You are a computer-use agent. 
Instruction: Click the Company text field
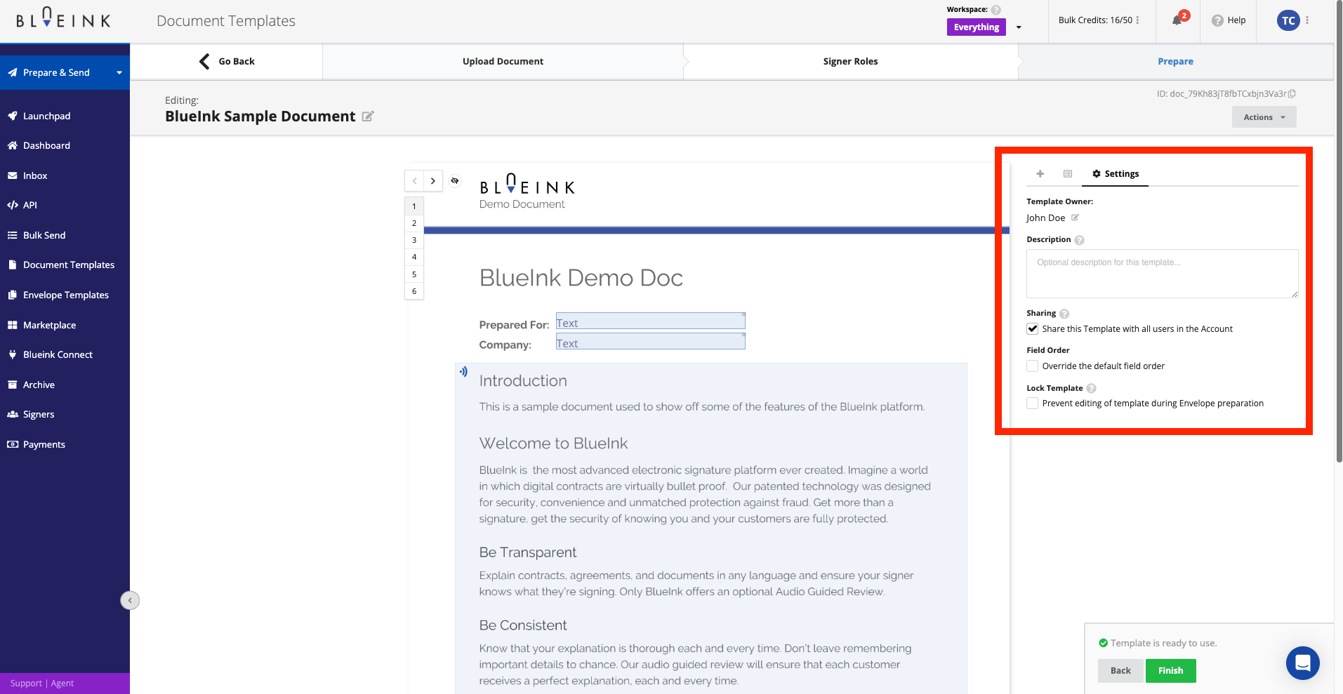[651, 341]
